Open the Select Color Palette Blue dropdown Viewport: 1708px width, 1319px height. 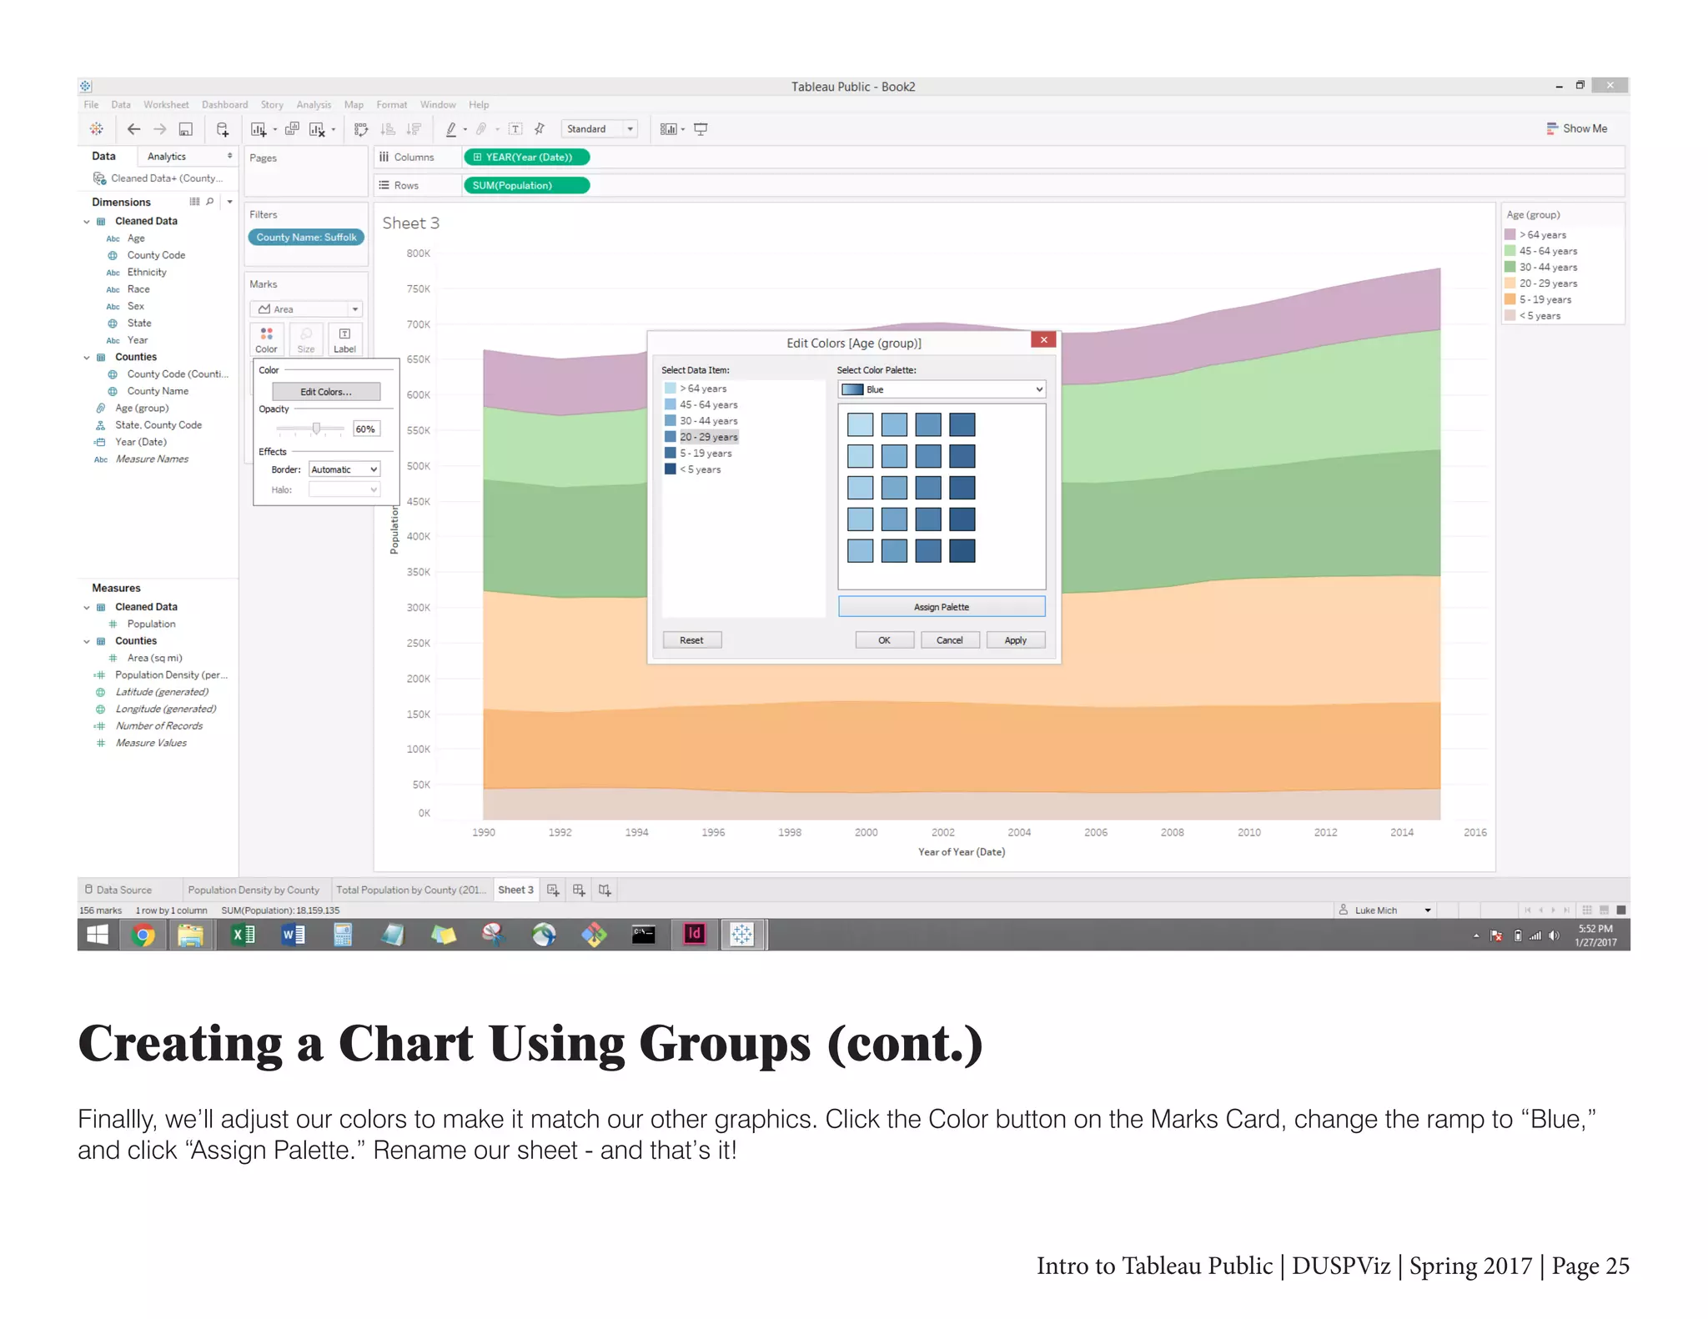pyautogui.click(x=942, y=389)
